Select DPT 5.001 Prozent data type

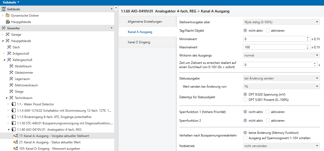[x=245, y=100]
